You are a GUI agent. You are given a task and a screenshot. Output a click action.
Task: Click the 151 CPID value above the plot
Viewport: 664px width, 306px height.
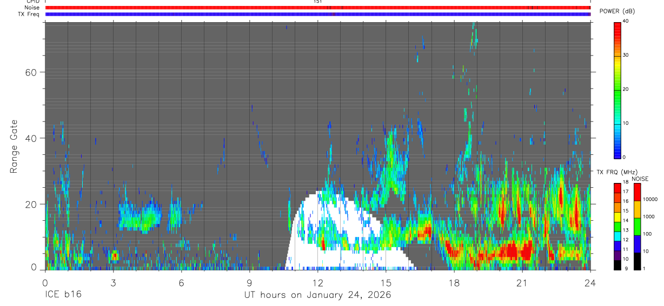point(317,2)
